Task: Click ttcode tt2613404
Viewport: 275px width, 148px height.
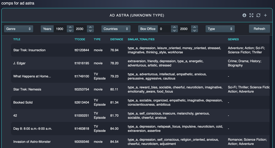Action: [x=82, y=103]
